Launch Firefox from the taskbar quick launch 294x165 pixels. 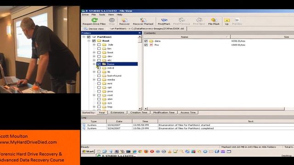(x=146, y=152)
